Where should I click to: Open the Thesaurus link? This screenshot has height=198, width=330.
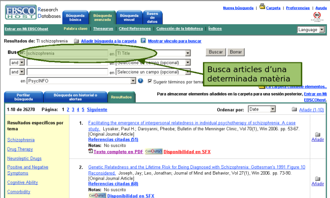pyautogui.click(x=103, y=29)
